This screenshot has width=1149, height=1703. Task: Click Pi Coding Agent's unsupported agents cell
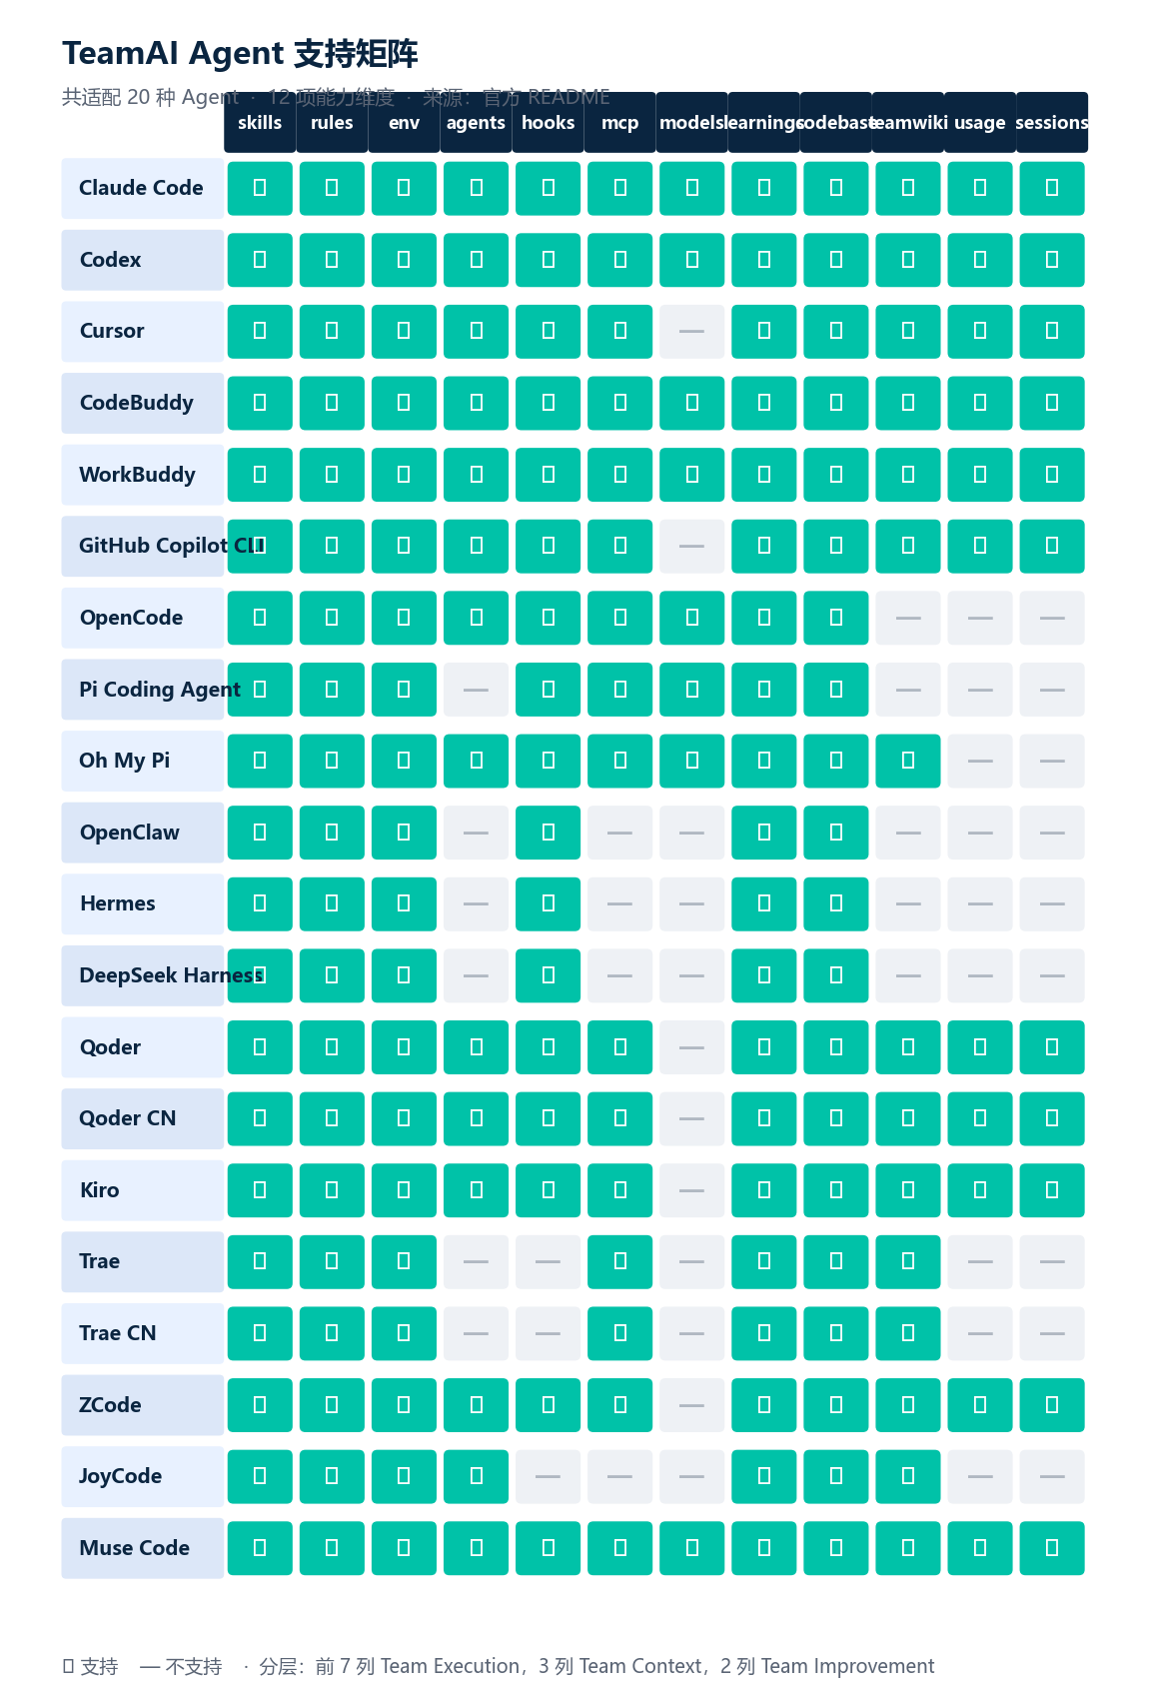pyautogui.click(x=477, y=690)
